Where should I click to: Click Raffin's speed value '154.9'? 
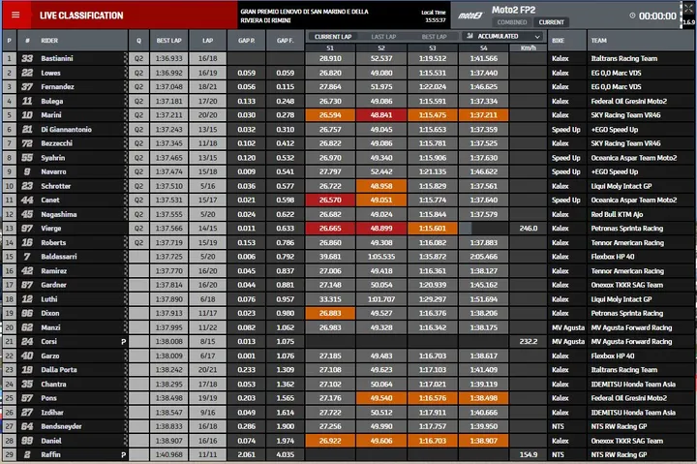coord(529,454)
